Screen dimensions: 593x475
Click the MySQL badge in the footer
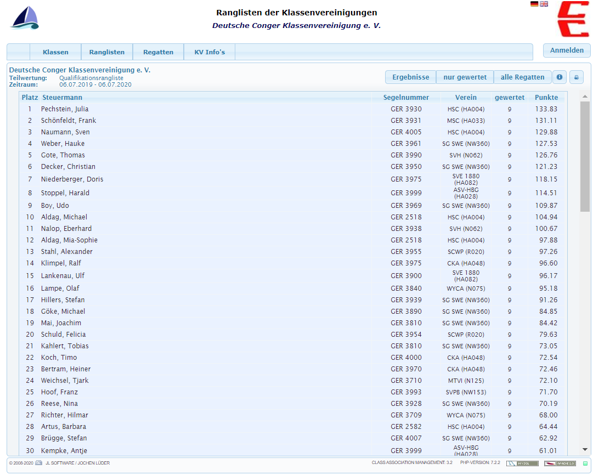tap(522, 463)
